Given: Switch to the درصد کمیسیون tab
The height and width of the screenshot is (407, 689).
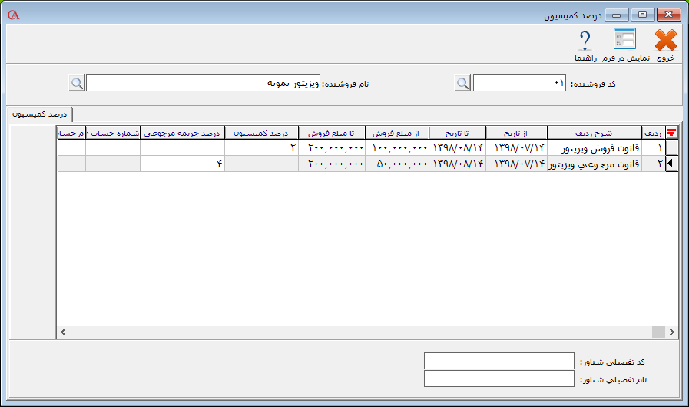Looking at the screenshot, I should 39,114.
